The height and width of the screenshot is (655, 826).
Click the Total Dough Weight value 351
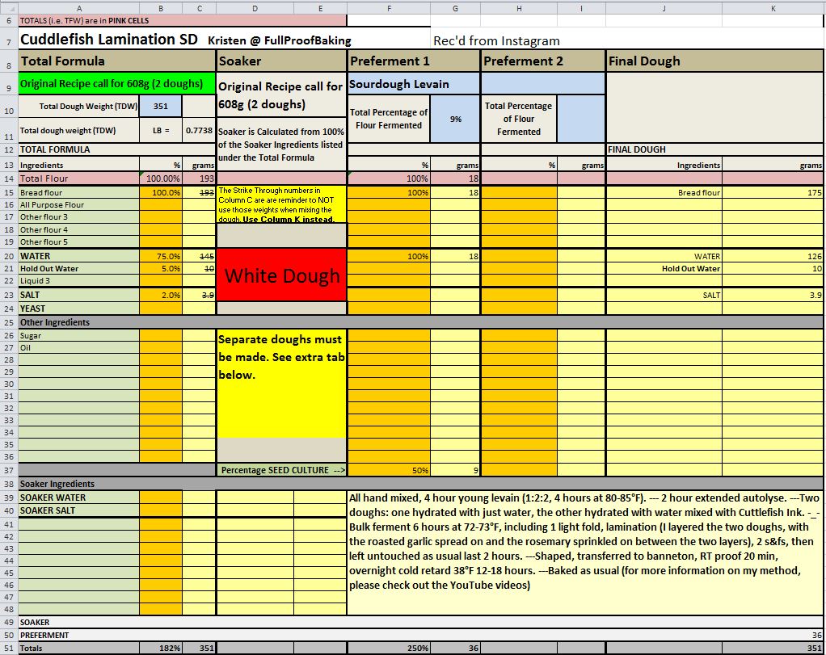(160, 106)
